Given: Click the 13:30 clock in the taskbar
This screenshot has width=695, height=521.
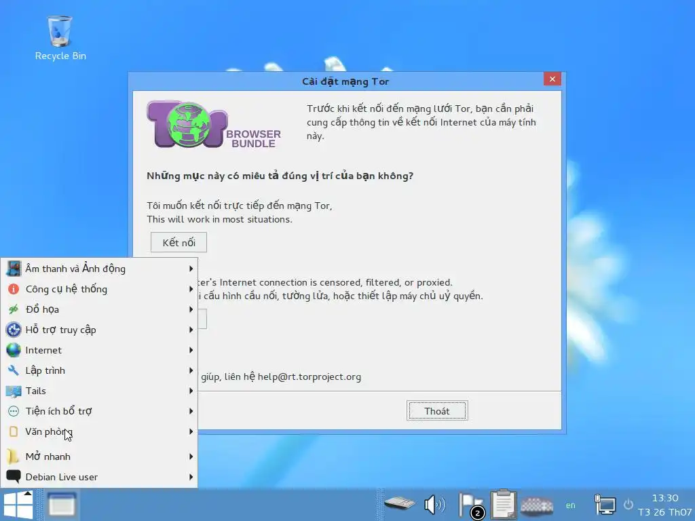Looking at the screenshot, I should point(665,498).
